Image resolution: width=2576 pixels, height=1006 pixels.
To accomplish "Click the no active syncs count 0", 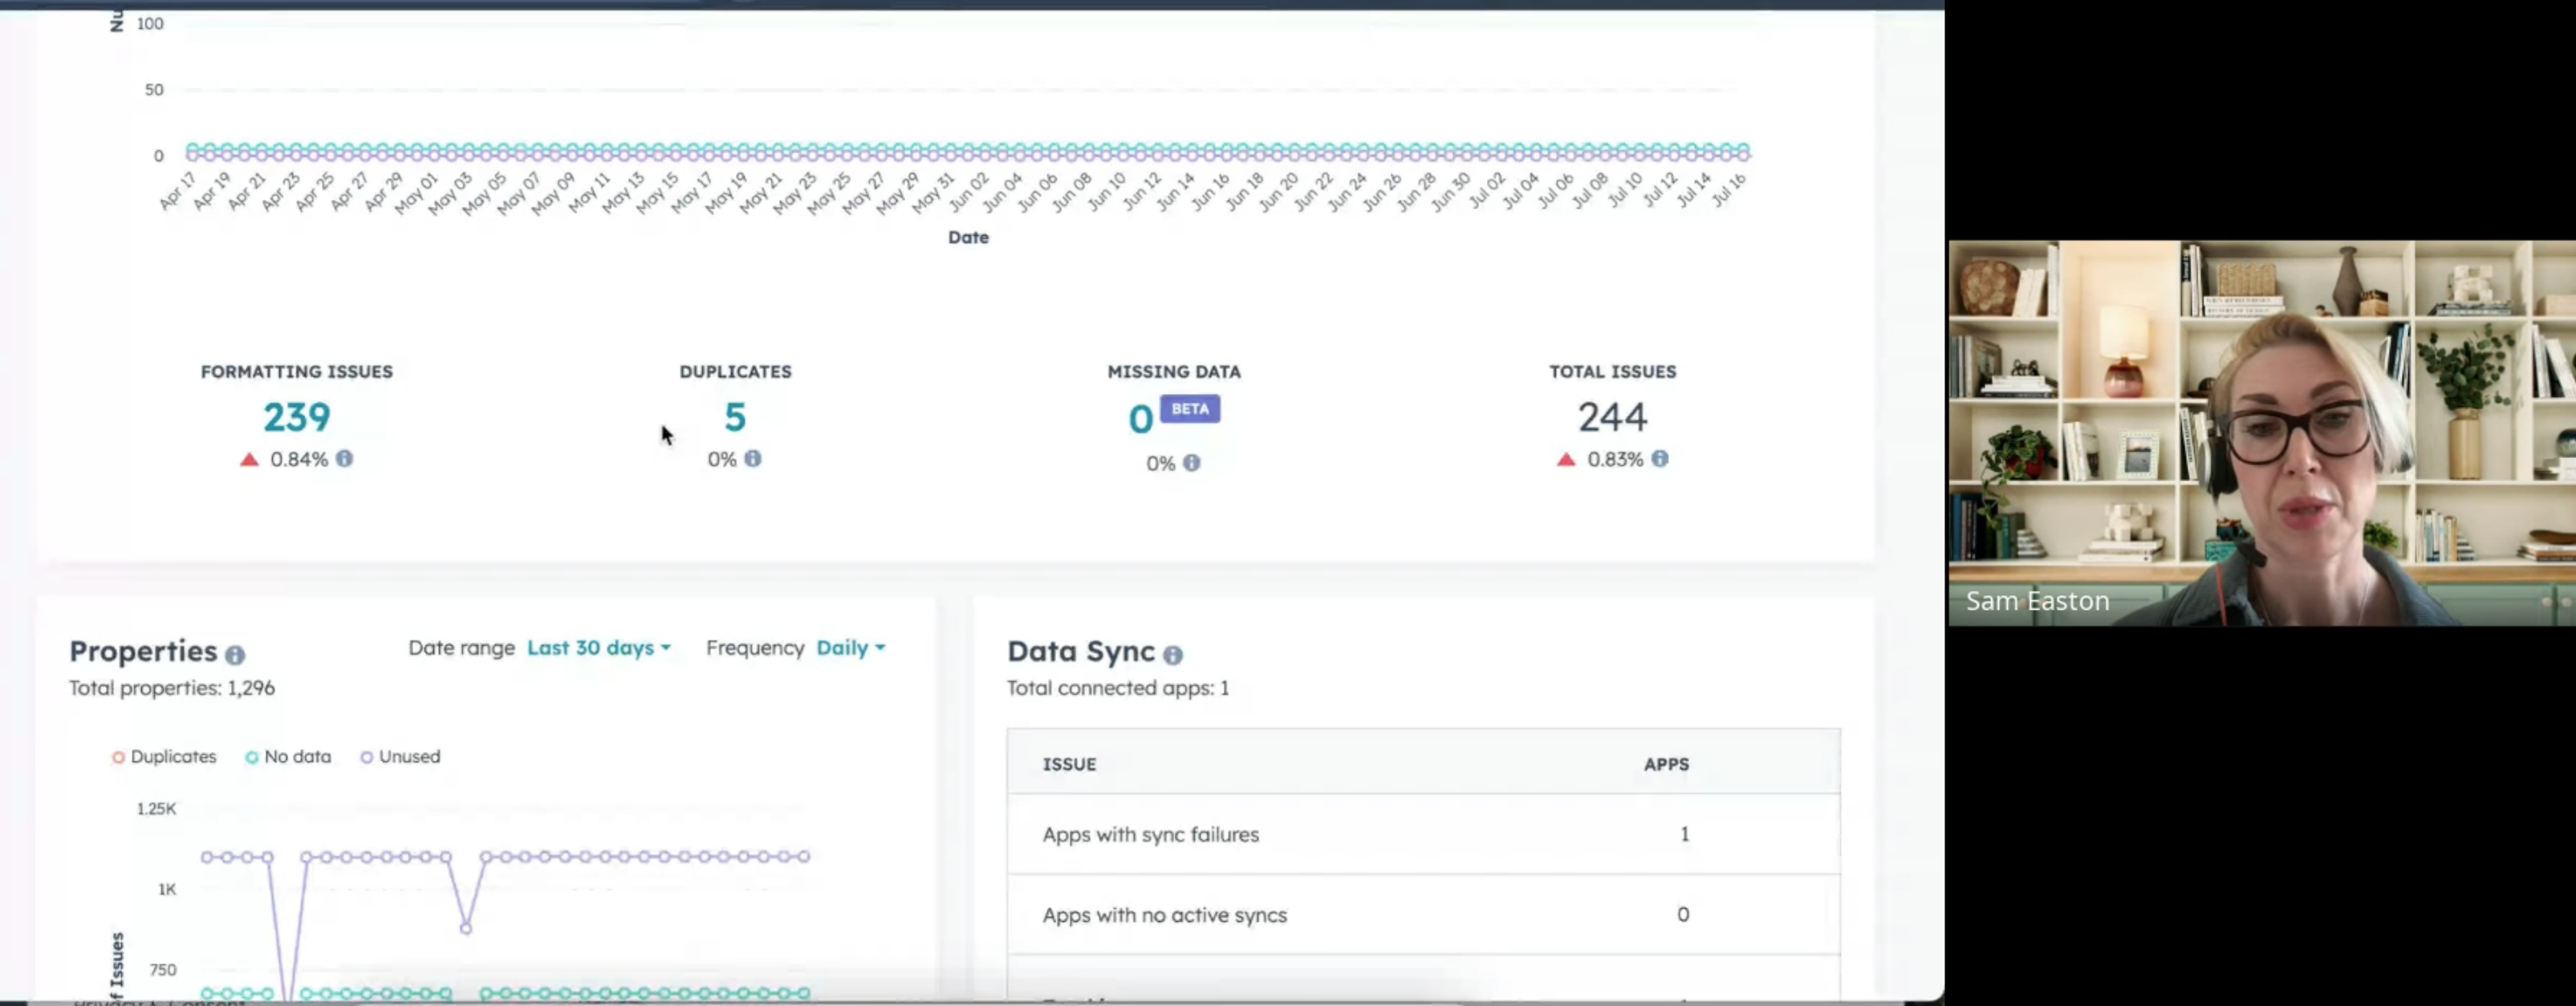I will pyautogui.click(x=1684, y=915).
